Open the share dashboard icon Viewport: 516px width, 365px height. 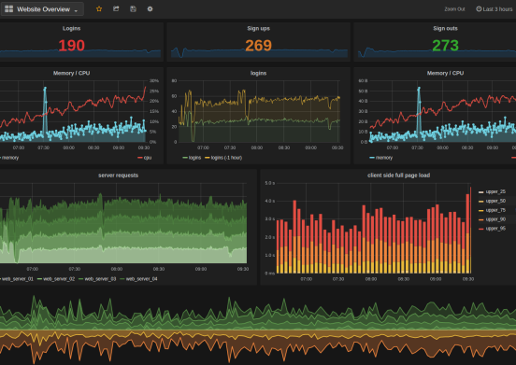click(116, 9)
